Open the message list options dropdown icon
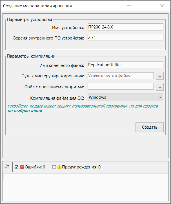Screen dimensions: 171x204 (7, 166)
